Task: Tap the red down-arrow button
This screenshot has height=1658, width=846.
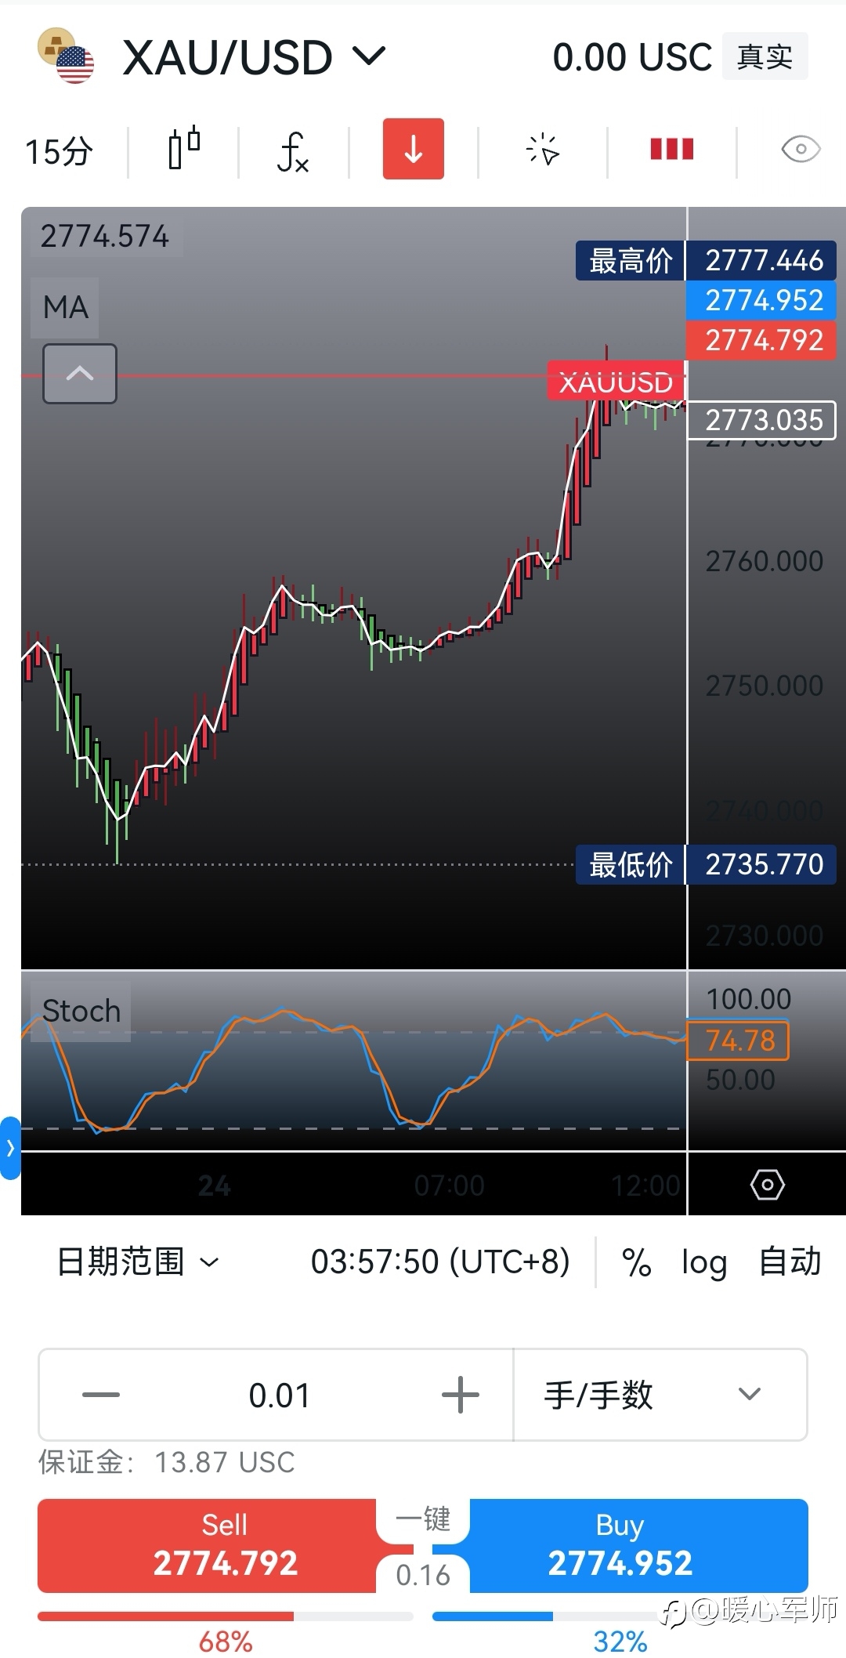Action: 414,149
